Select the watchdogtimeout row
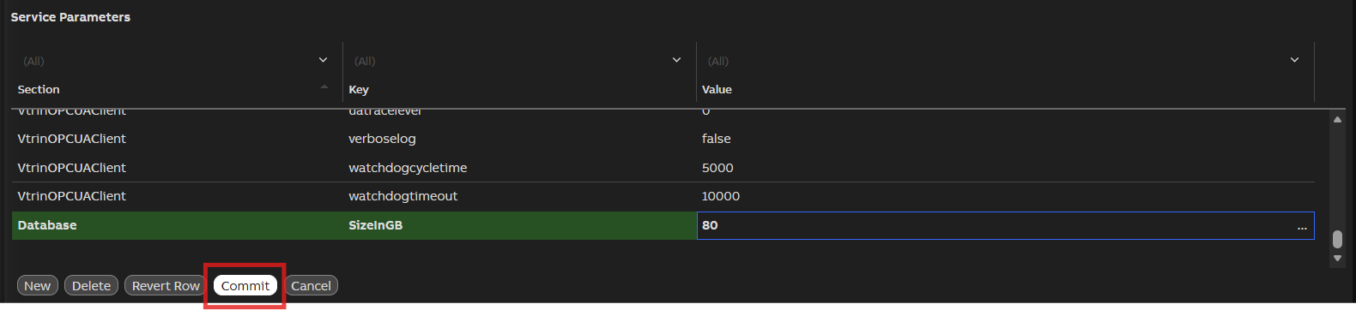Screen dimensions: 1356x310 click(x=663, y=196)
